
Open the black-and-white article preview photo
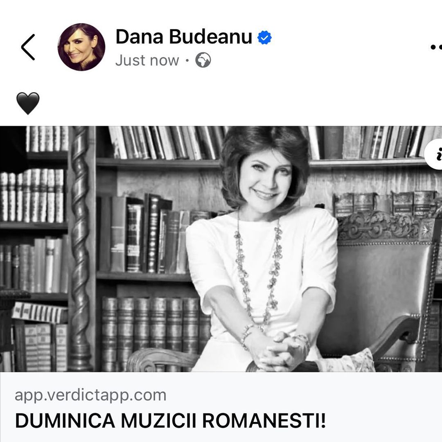(221, 249)
